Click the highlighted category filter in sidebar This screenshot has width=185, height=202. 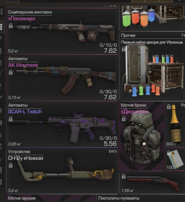(2, 27)
